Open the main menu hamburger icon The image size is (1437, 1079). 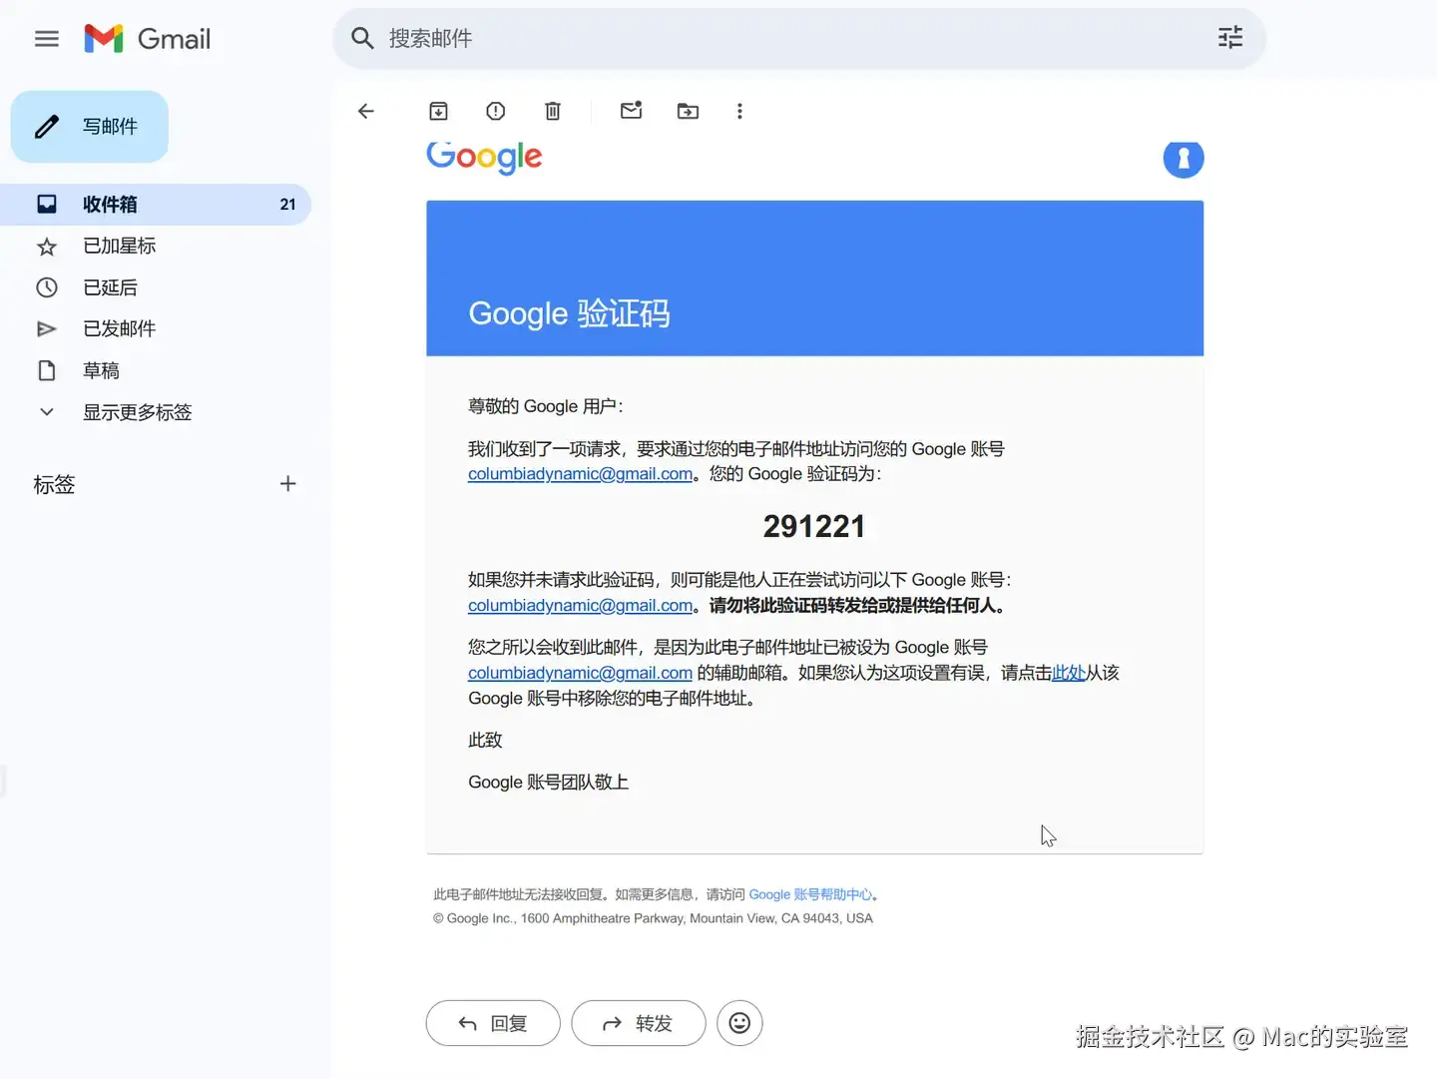[47, 39]
